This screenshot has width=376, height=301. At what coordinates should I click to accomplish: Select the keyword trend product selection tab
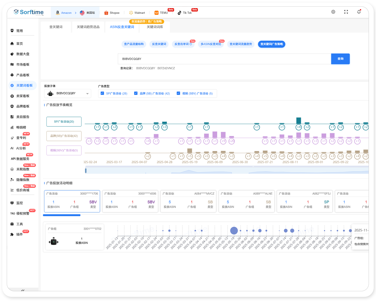(88, 27)
